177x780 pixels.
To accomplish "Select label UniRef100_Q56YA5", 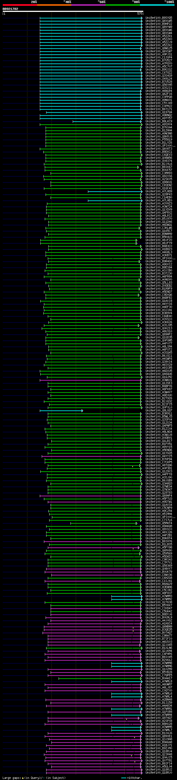I will (x=159, y=85).
